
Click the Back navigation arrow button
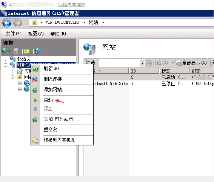(7, 23)
